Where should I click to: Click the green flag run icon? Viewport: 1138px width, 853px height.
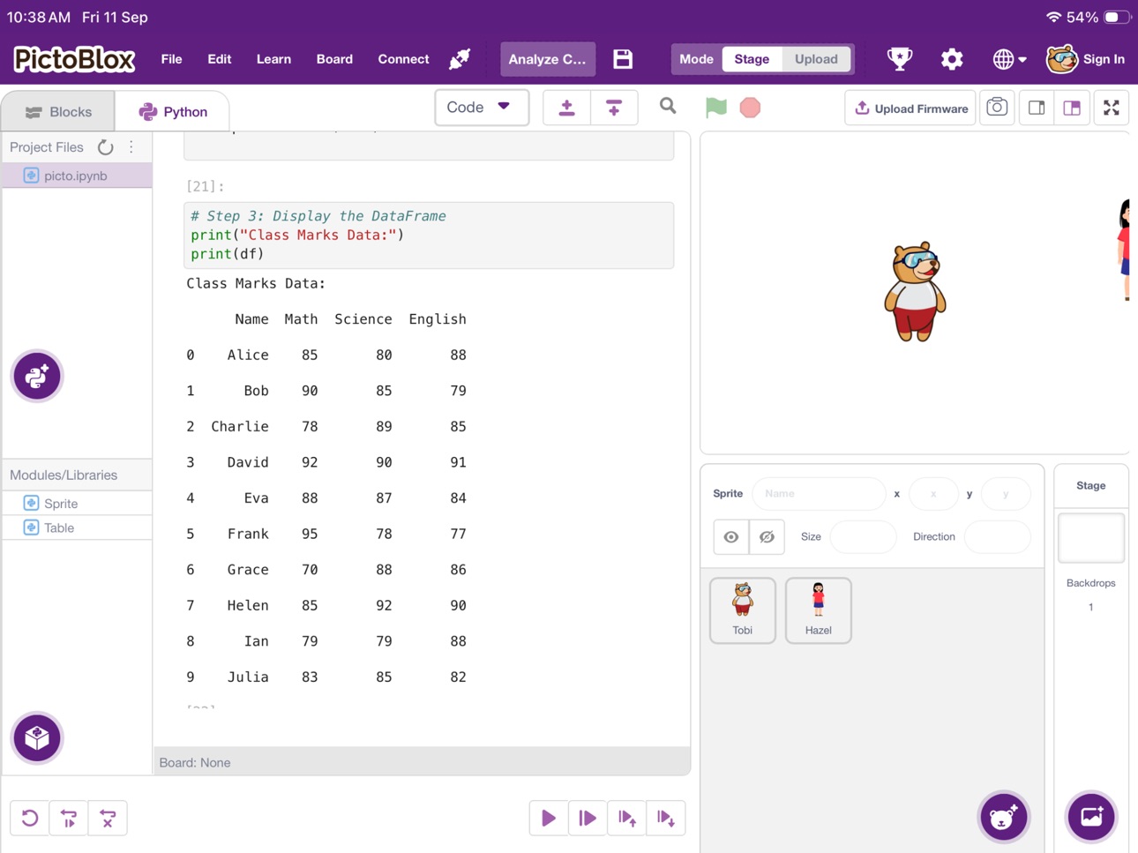(x=716, y=108)
